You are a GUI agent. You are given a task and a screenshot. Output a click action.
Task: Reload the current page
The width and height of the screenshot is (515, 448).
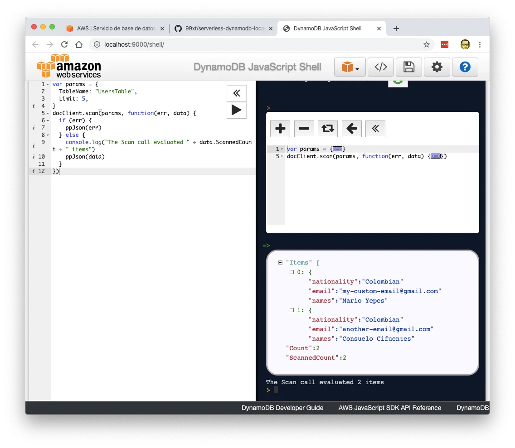64,44
